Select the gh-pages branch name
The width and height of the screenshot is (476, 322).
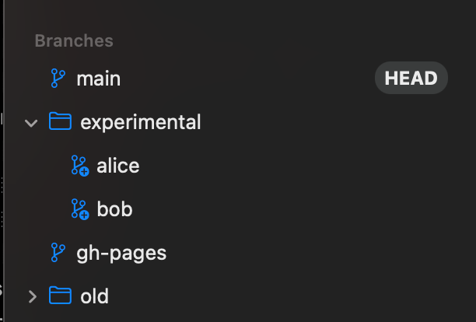coord(121,253)
